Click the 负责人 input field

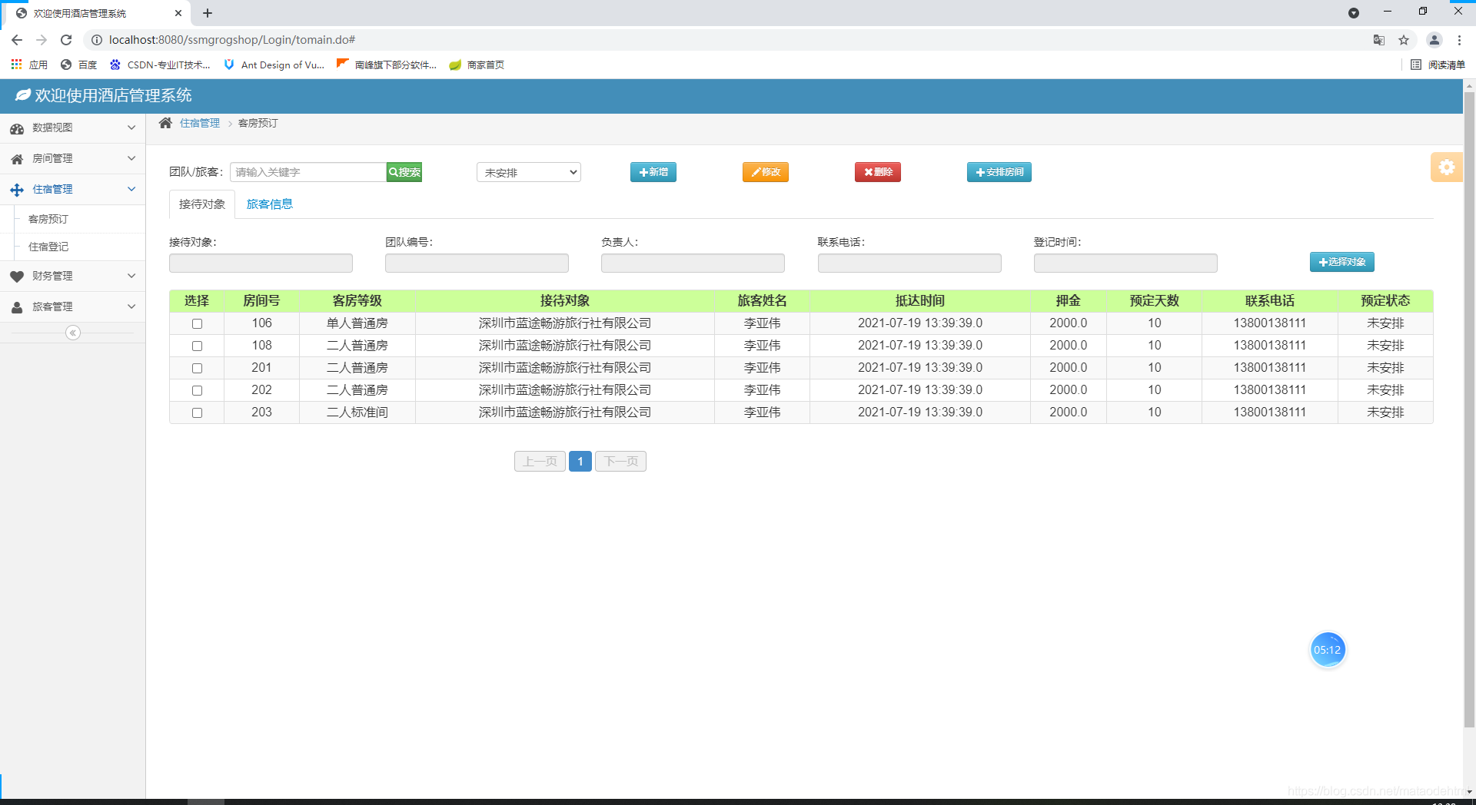click(693, 263)
